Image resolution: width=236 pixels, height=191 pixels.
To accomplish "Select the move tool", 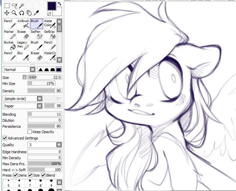I will (7, 13).
